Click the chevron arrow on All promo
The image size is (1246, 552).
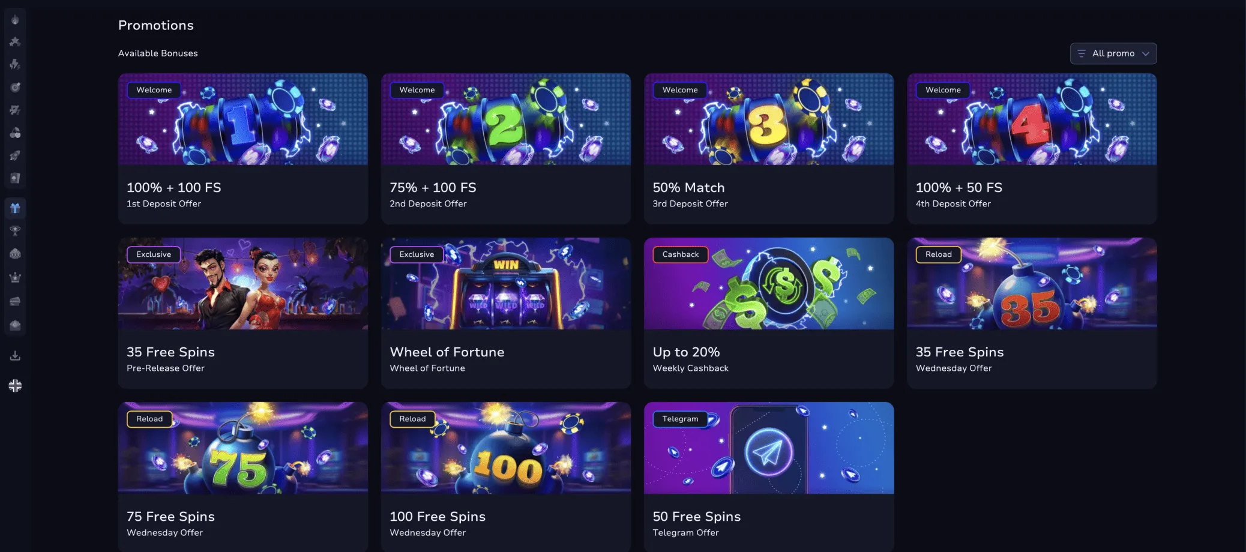click(1145, 53)
